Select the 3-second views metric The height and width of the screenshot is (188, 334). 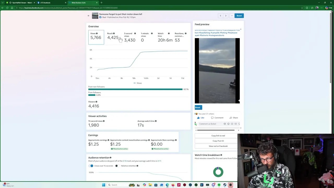coord(130,37)
